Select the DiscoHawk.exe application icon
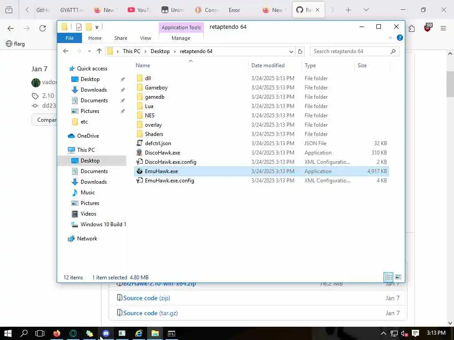454x340 pixels. pyautogui.click(x=140, y=153)
